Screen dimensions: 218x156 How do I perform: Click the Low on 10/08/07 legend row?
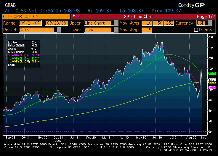(23, 52)
